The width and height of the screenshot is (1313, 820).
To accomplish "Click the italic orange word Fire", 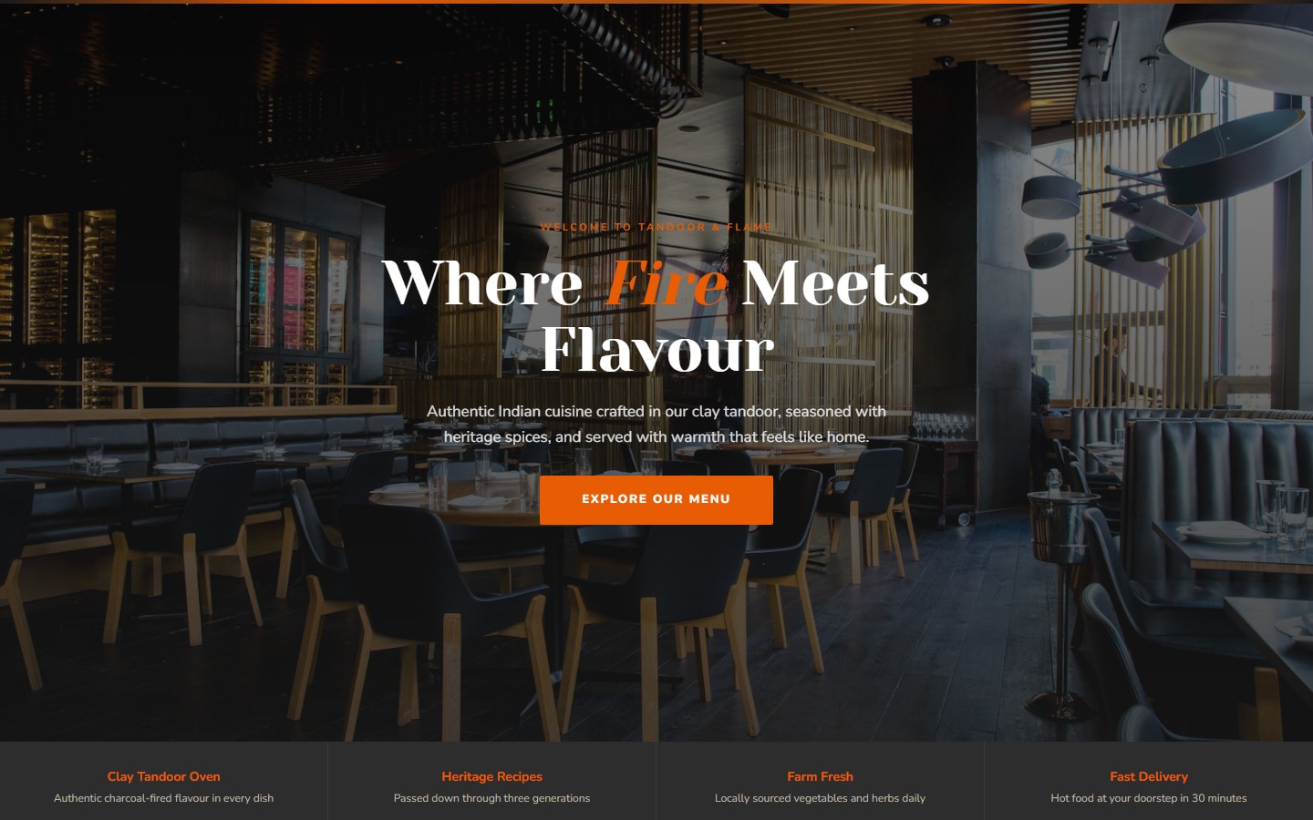I will pyautogui.click(x=666, y=283).
